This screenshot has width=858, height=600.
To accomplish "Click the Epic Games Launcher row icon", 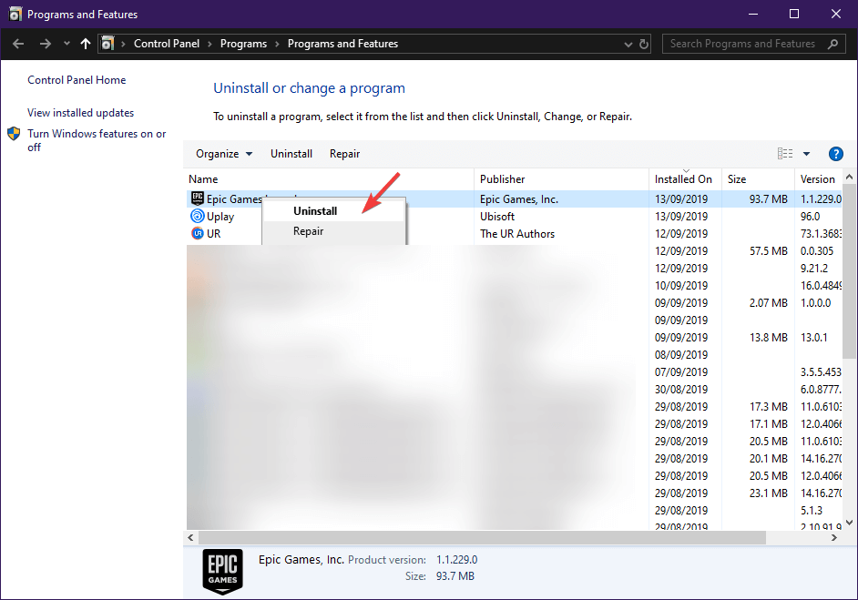I will click(x=197, y=198).
